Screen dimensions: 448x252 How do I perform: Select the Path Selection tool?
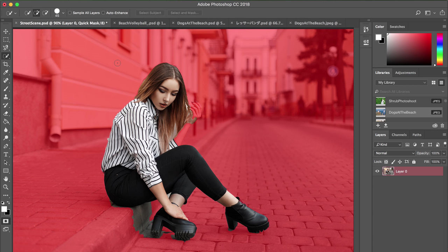point(6,163)
